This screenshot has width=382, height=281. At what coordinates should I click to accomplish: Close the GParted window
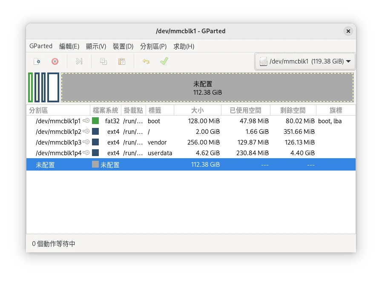point(348,31)
